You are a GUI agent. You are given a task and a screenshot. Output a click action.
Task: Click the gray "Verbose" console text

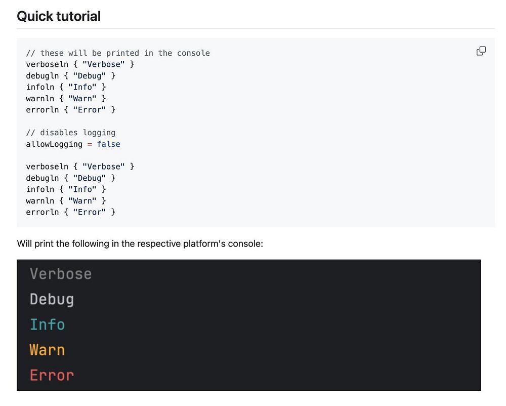tap(61, 274)
